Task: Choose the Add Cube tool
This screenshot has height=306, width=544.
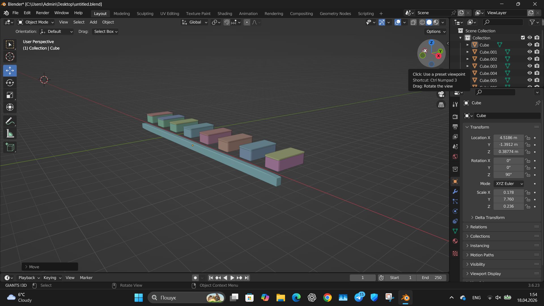Action: pyautogui.click(x=10, y=147)
